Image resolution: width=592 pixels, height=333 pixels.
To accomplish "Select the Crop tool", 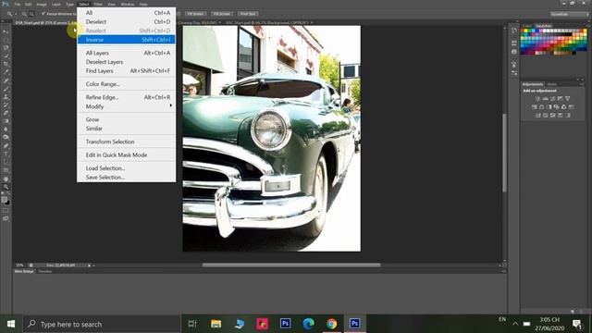I will (x=6, y=64).
